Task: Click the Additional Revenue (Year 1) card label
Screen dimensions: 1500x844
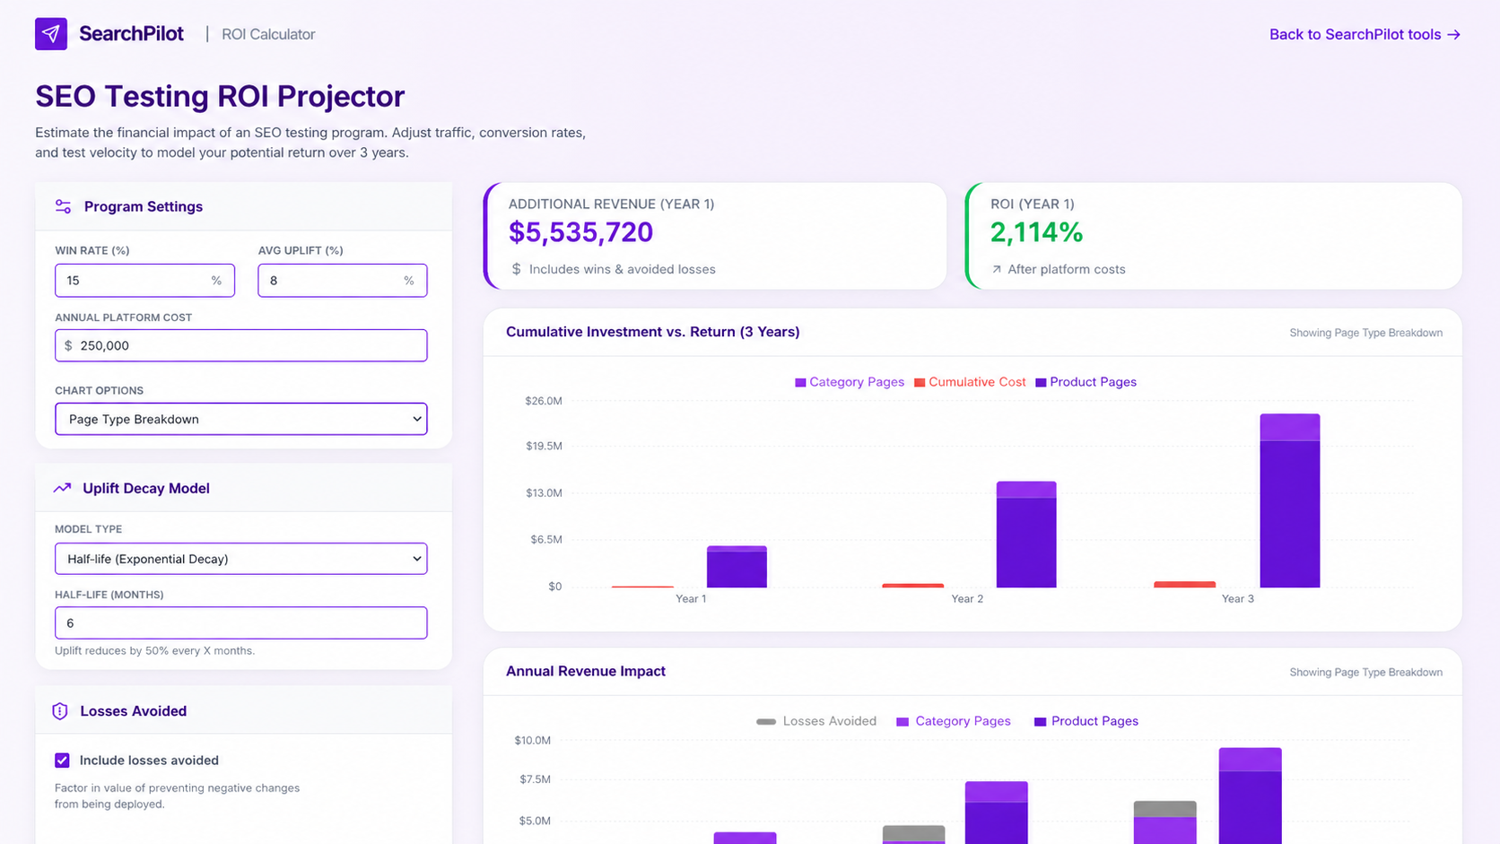Action: 611,204
